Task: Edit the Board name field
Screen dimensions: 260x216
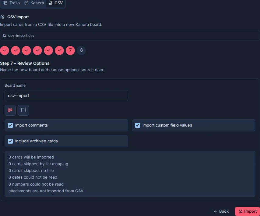Action: pyautogui.click(x=66, y=96)
